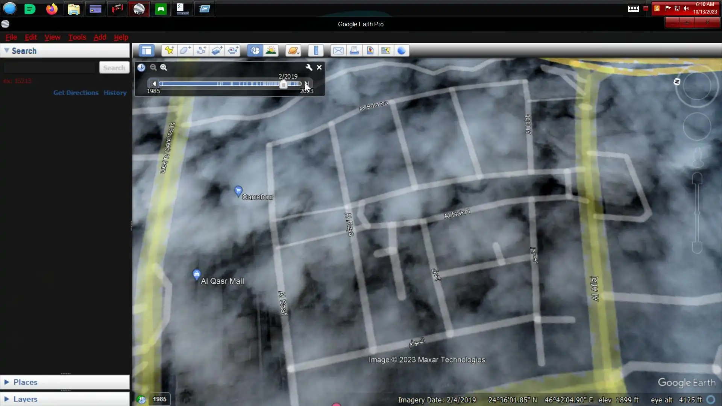Toggle the historical imagery clock button
Viewport: 722px width, 406px height.
[255, 50]
